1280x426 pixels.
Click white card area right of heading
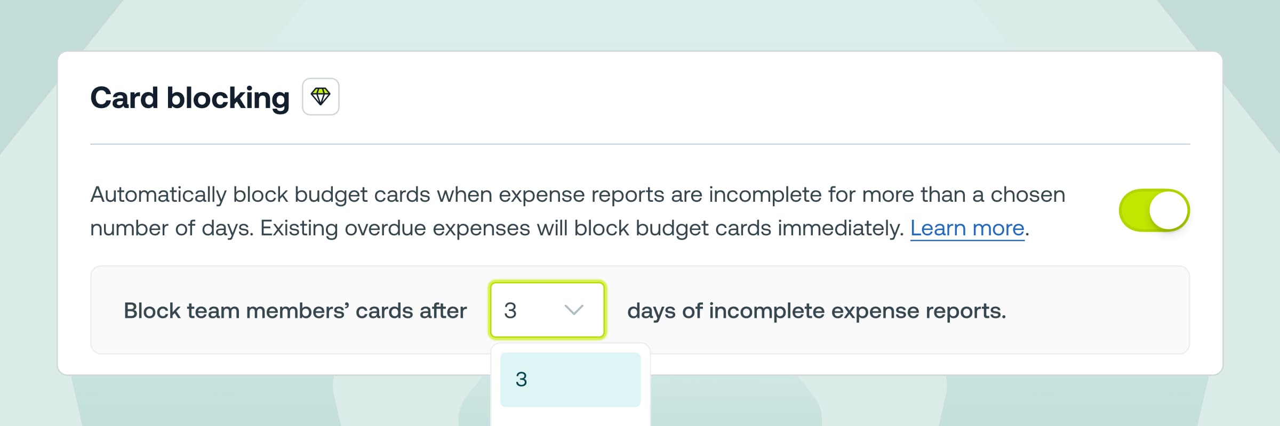(747, 97)
